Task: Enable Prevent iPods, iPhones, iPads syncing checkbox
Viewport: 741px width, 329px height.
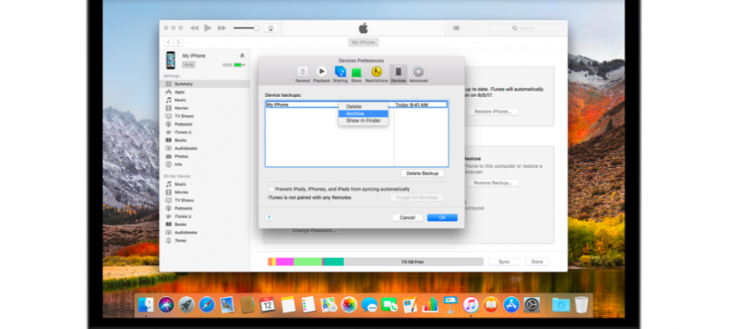Action: (x=271, y=189)
